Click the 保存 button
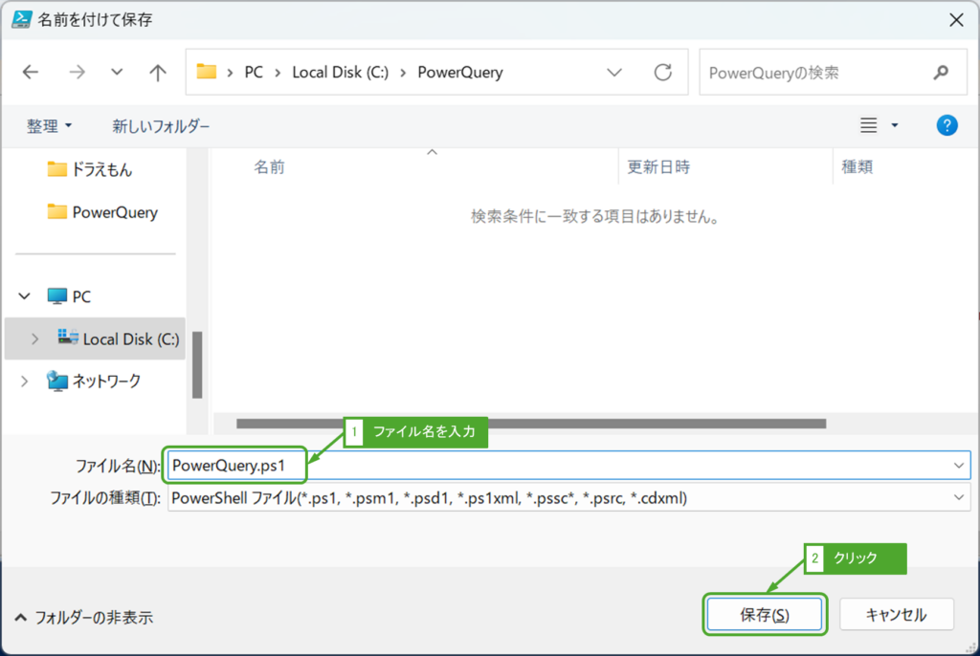 point(765,614)
